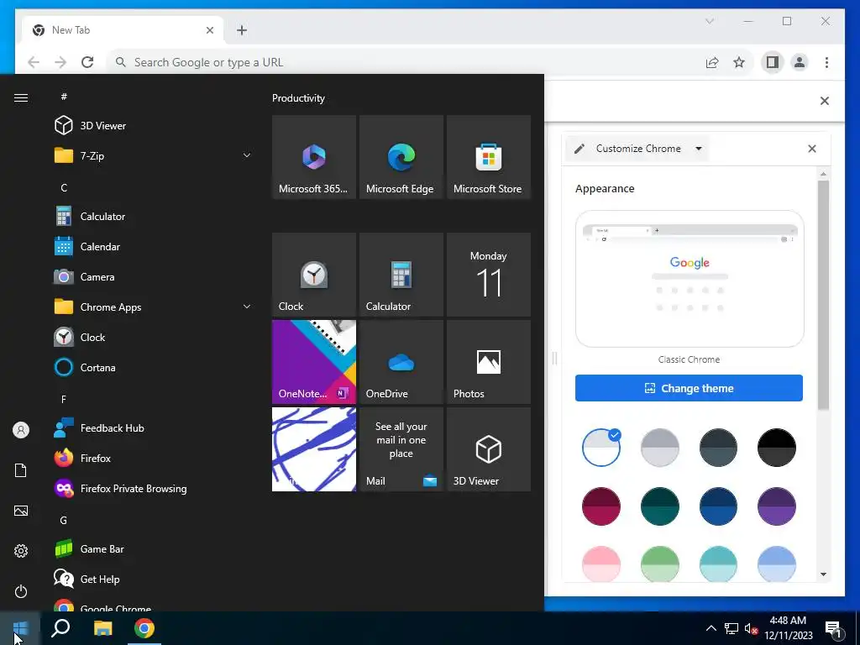Open Settings gear in the Start sidebar
This screenshot has height=645, width=860.
point(21,551)
